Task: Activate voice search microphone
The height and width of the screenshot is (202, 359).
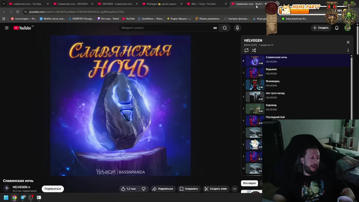Action: click(237, 28)
